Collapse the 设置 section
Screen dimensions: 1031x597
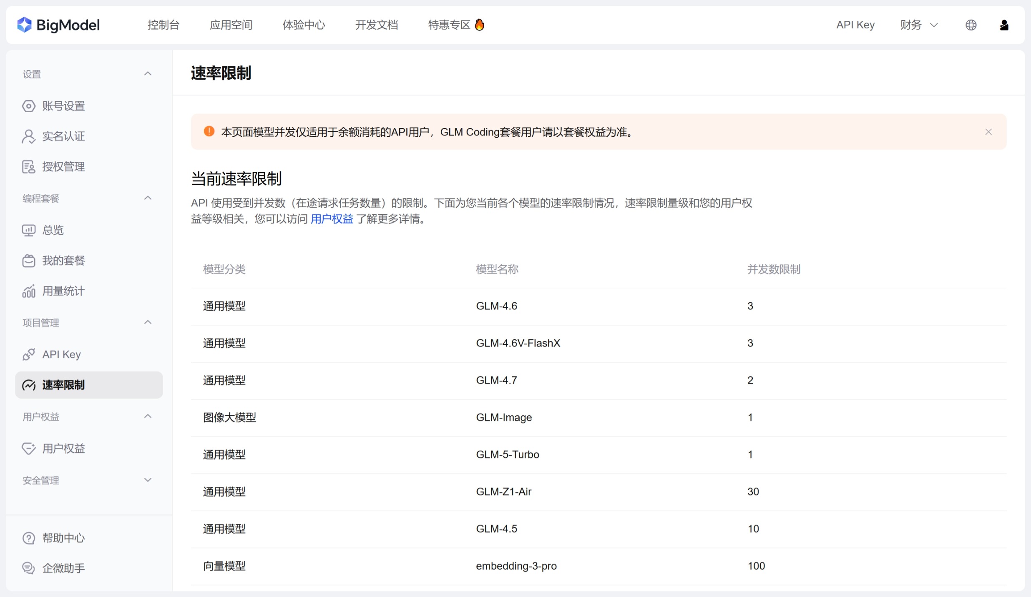147,73
